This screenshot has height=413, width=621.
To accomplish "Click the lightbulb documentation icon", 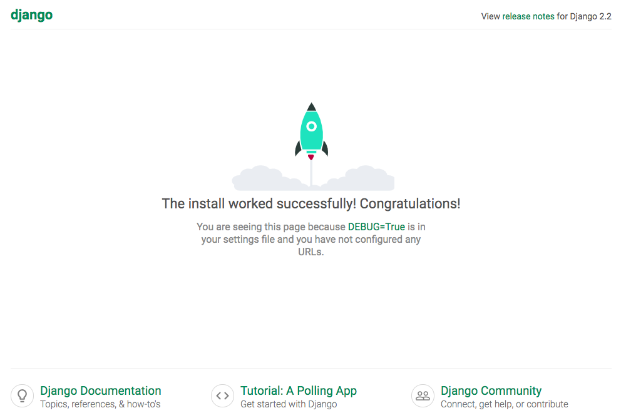I will pyautogui.click(x=22, y=395).
